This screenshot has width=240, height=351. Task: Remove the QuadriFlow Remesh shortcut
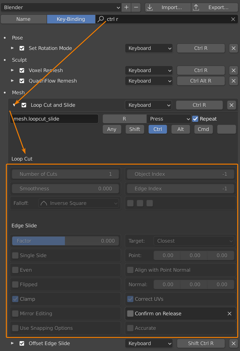[233, 81]
